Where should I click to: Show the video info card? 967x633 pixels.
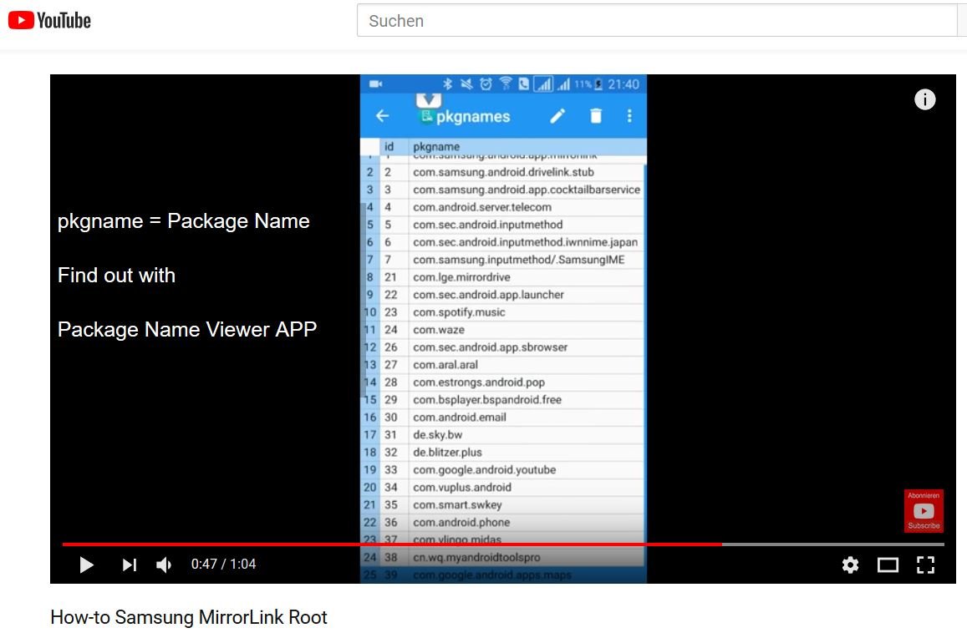tap(924, 99)
